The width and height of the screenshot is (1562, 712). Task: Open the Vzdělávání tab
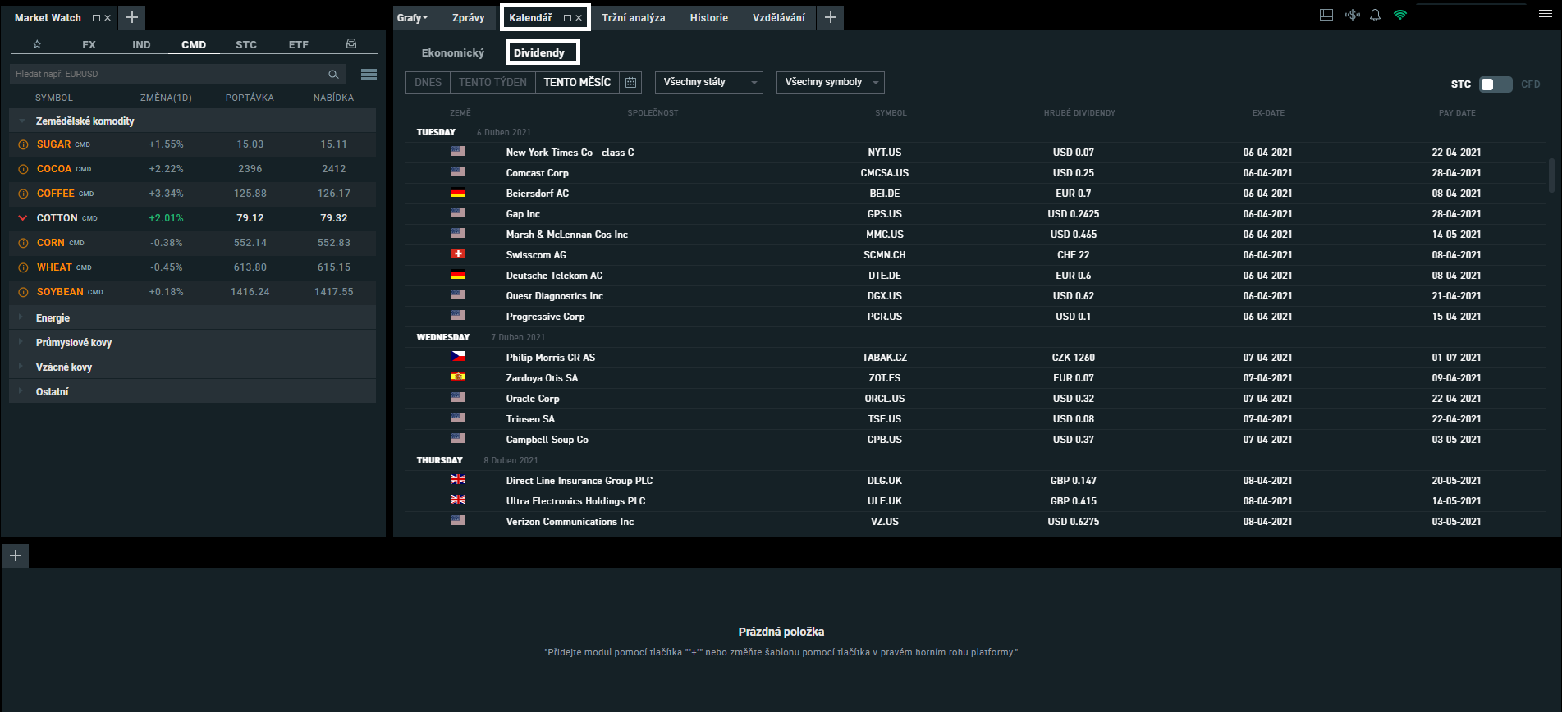click(x=779, y=17)
